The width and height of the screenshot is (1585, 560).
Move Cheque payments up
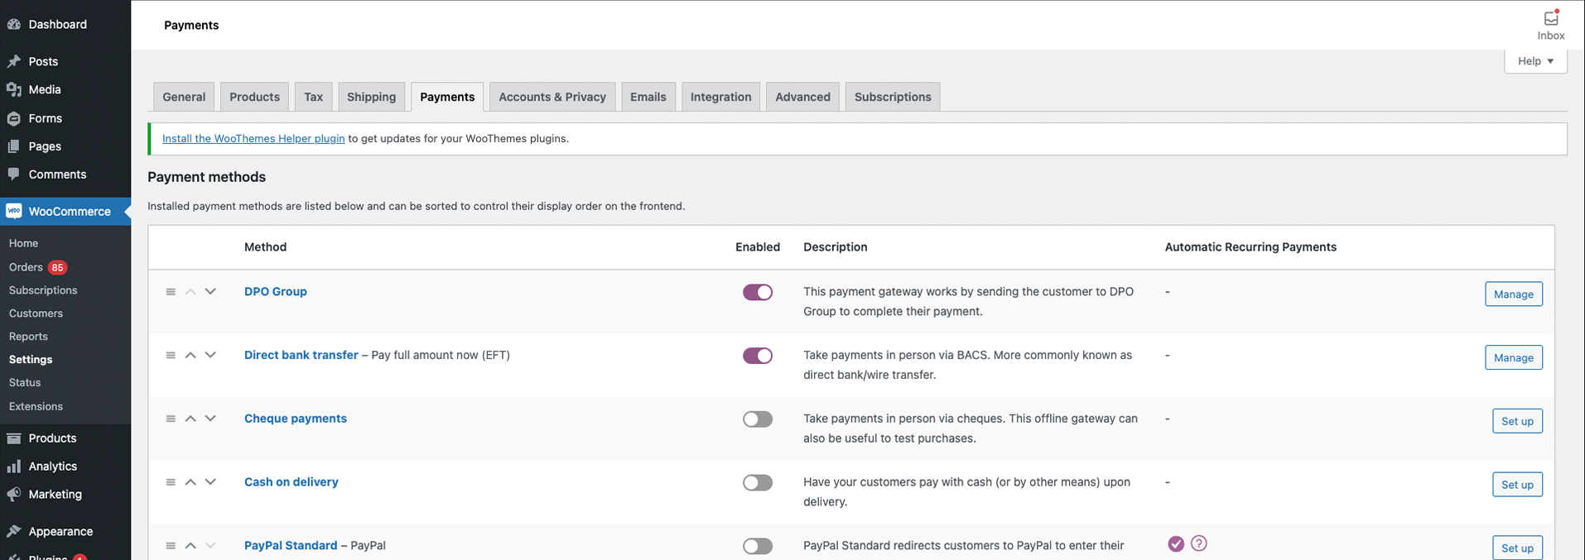tap(190, 419)
